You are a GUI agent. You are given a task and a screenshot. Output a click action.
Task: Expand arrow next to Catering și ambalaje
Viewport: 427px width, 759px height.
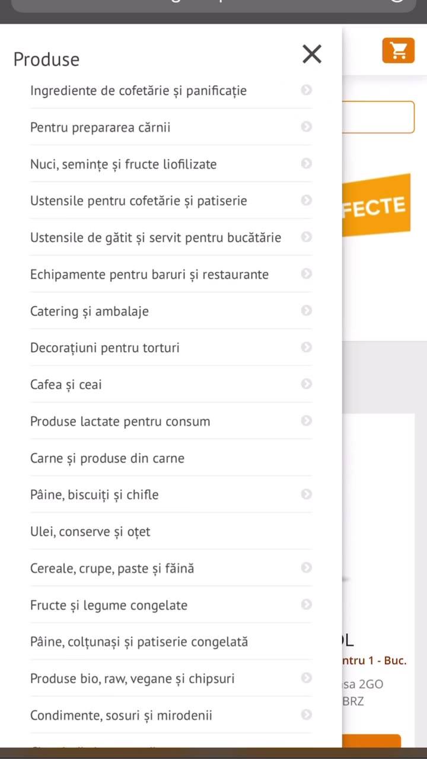pyautogui.click(x=306, y=311)
